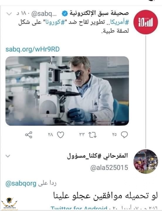Click the #كلنا_مسؤول display name hashtag
Screen dimensions: 162x211
(x=84, y=156)
